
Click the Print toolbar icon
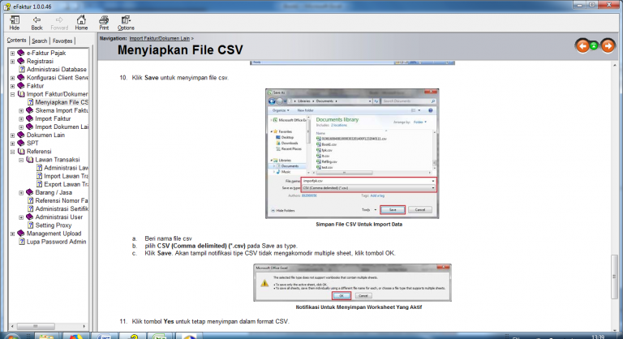(x=104, y=22)
